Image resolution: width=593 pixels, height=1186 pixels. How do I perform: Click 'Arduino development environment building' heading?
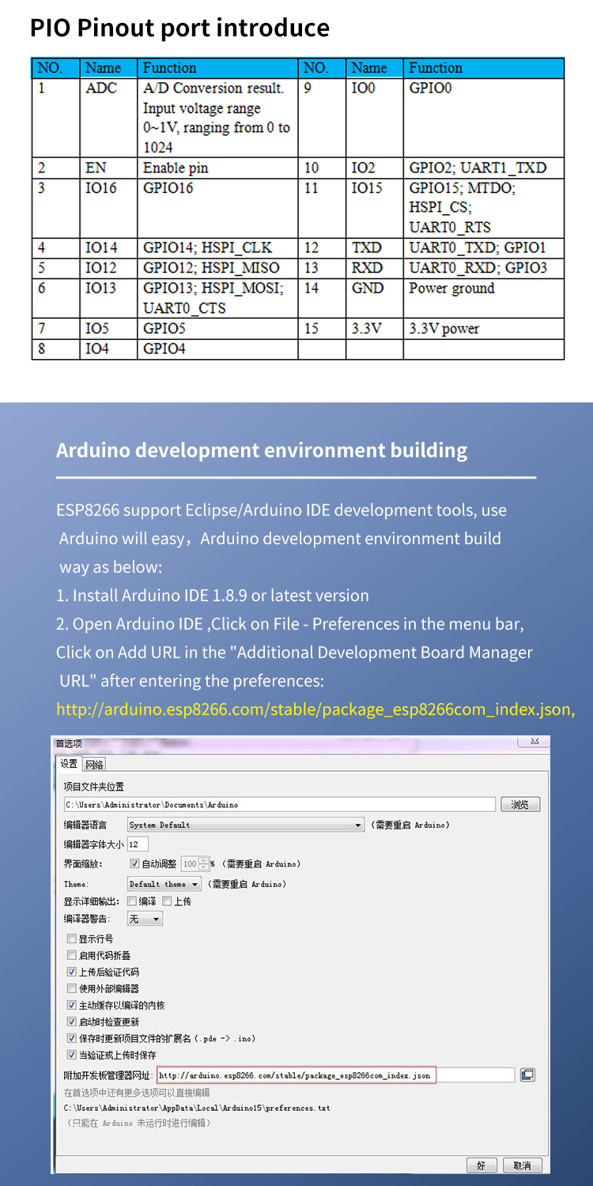(262, 451)
